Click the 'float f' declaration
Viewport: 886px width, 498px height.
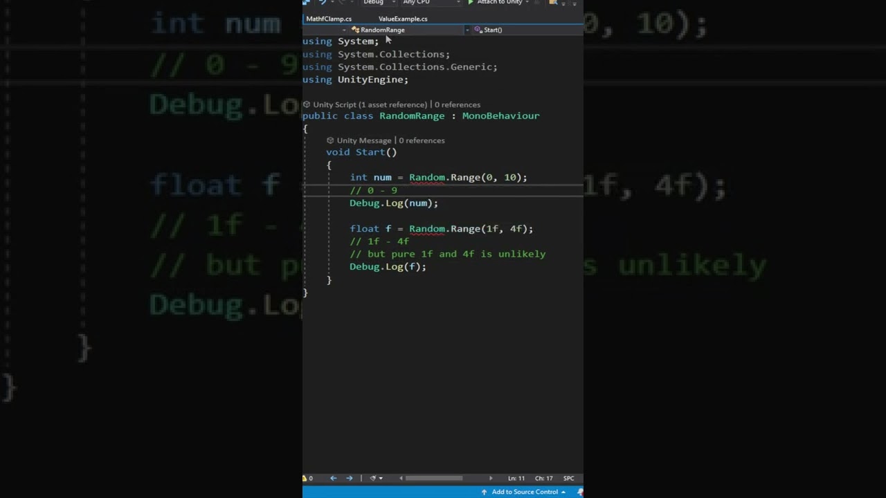pyautogui.click(x=370, y=229)
